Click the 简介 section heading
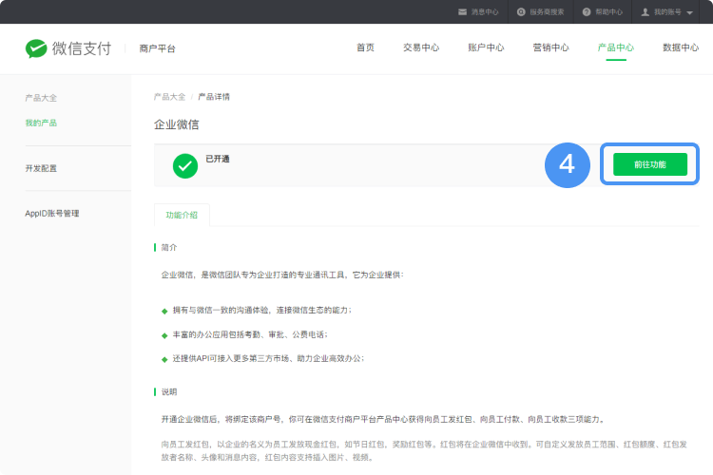The height and width of the screenshot is (475, 713). pos(169,247)
